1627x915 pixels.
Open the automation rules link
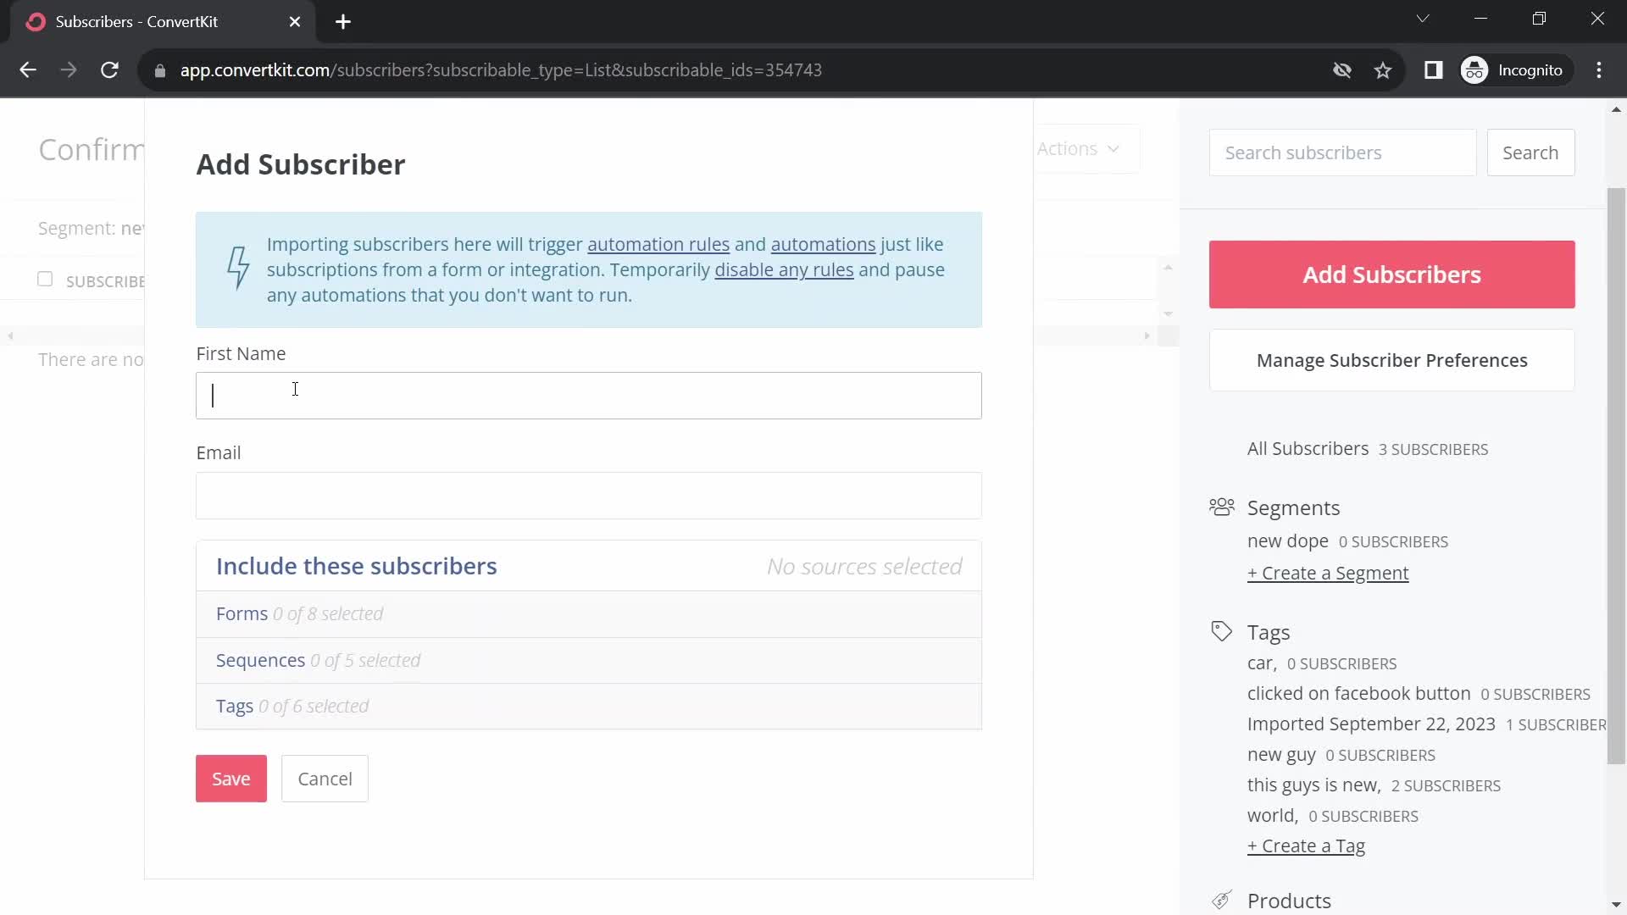tap(658, 245)
